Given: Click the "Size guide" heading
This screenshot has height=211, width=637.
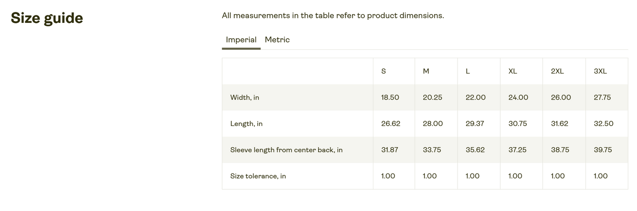Looking at the screenshot, I should click(x=47, y=18).
